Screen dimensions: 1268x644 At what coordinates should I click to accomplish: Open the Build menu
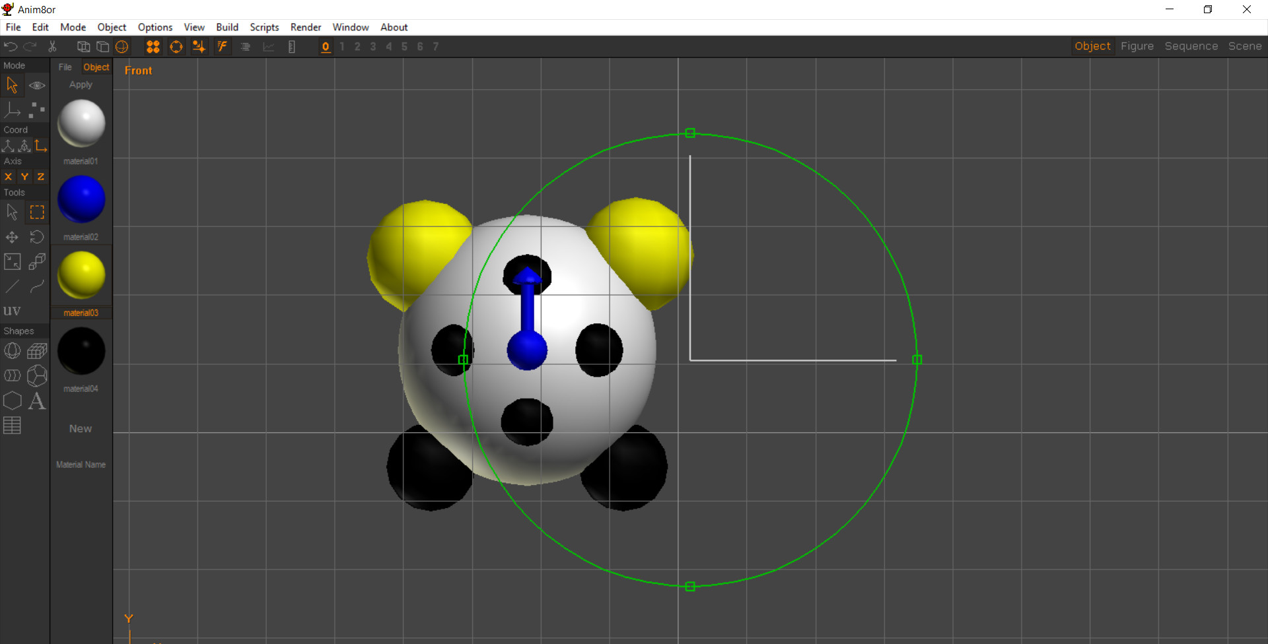227,27
